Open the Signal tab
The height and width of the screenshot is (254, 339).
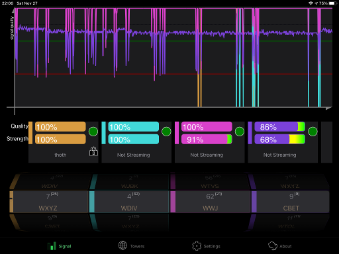point(60,246)
